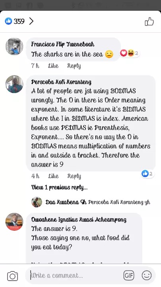This screenshot has width=161, height=287.
Task: Expand View 1 previous reply
Action: tap(59, 187)
